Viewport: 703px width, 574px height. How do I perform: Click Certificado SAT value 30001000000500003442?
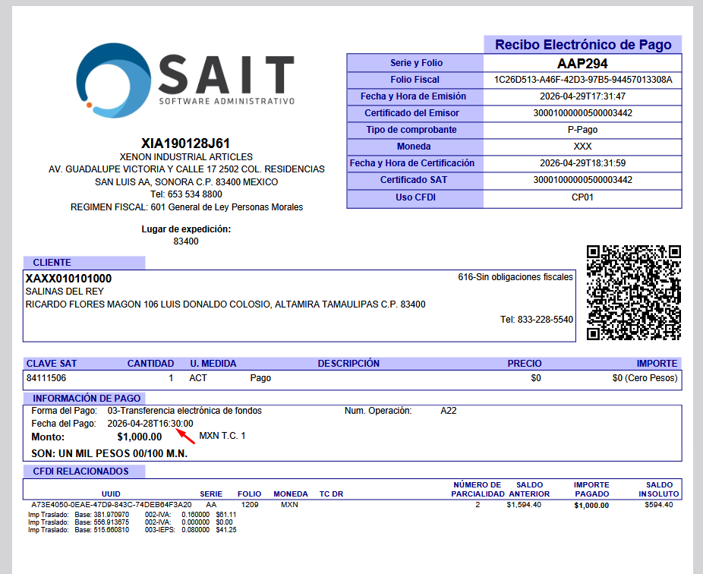[582, 180]
